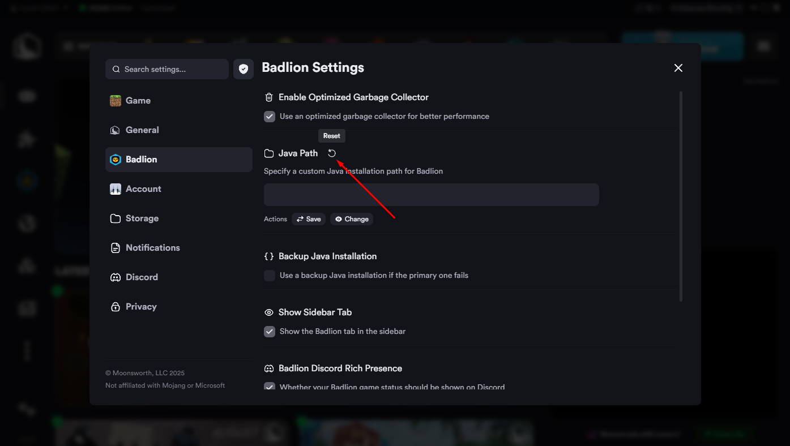This screenshot has width=790, height=446.
Task: Click the Change button under Java Path
Action: pos(351,219)
